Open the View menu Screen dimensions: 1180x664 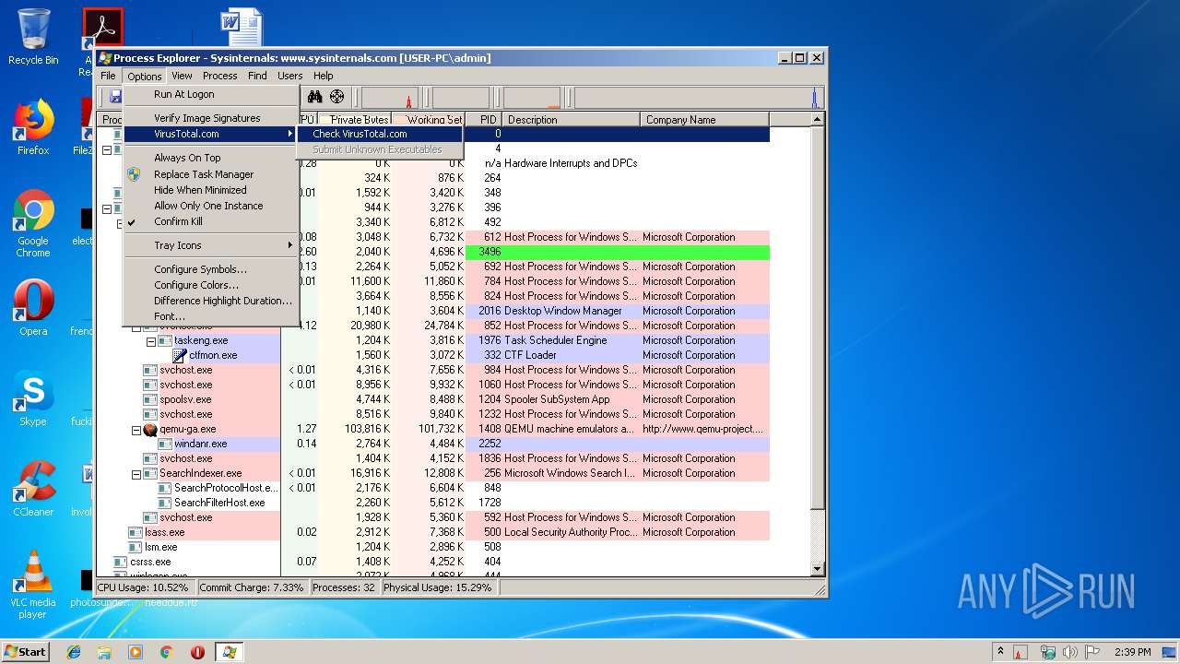(x=182, y=76)
